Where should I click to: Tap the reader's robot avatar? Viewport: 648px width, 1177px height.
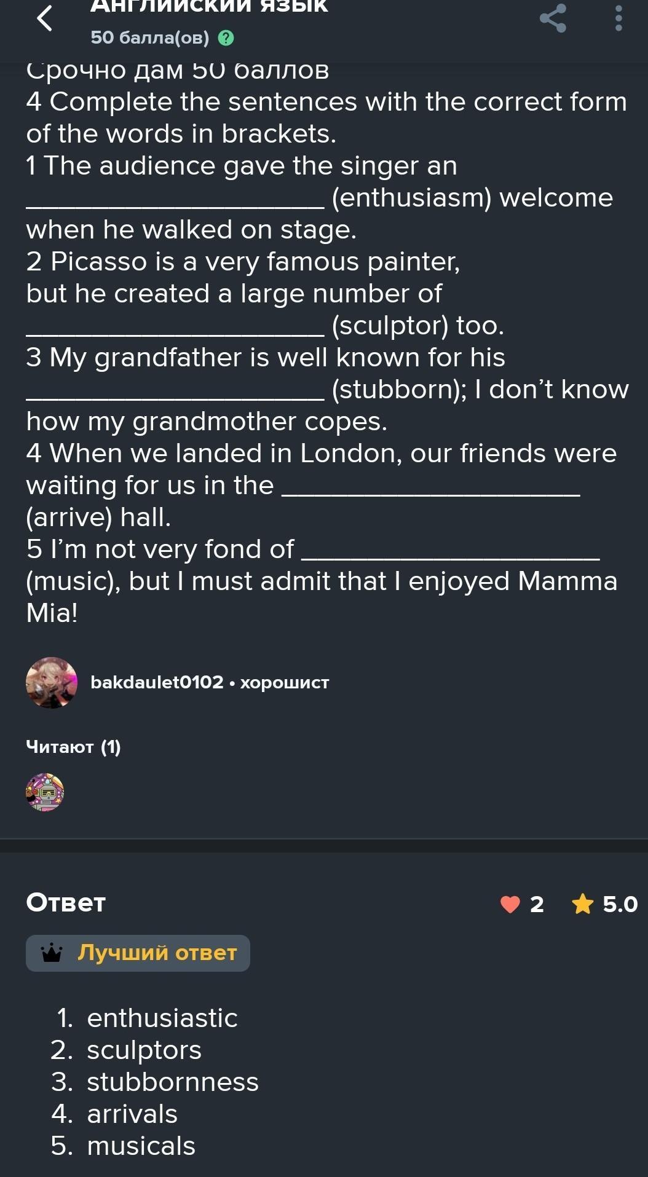45,792
